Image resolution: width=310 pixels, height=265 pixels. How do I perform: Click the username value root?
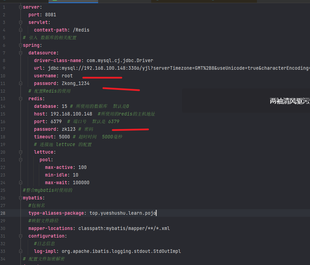[67, 76]
